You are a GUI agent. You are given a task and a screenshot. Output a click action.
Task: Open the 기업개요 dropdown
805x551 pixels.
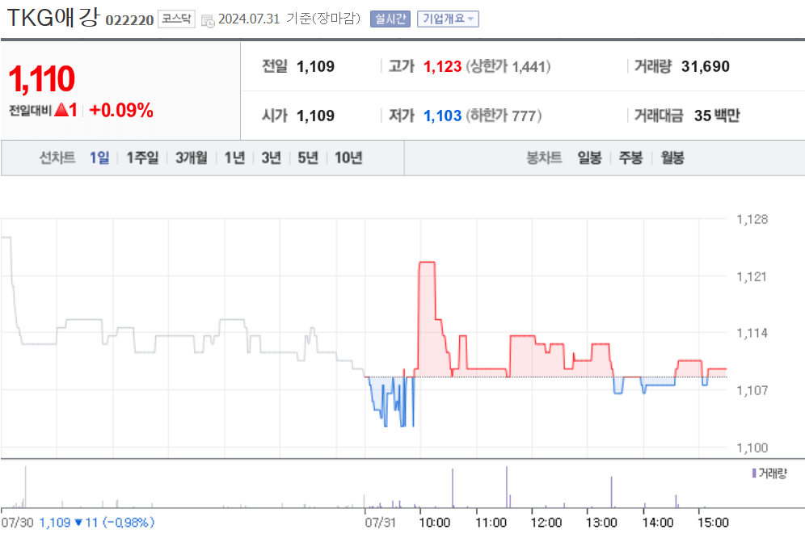(x=447, y=19)
